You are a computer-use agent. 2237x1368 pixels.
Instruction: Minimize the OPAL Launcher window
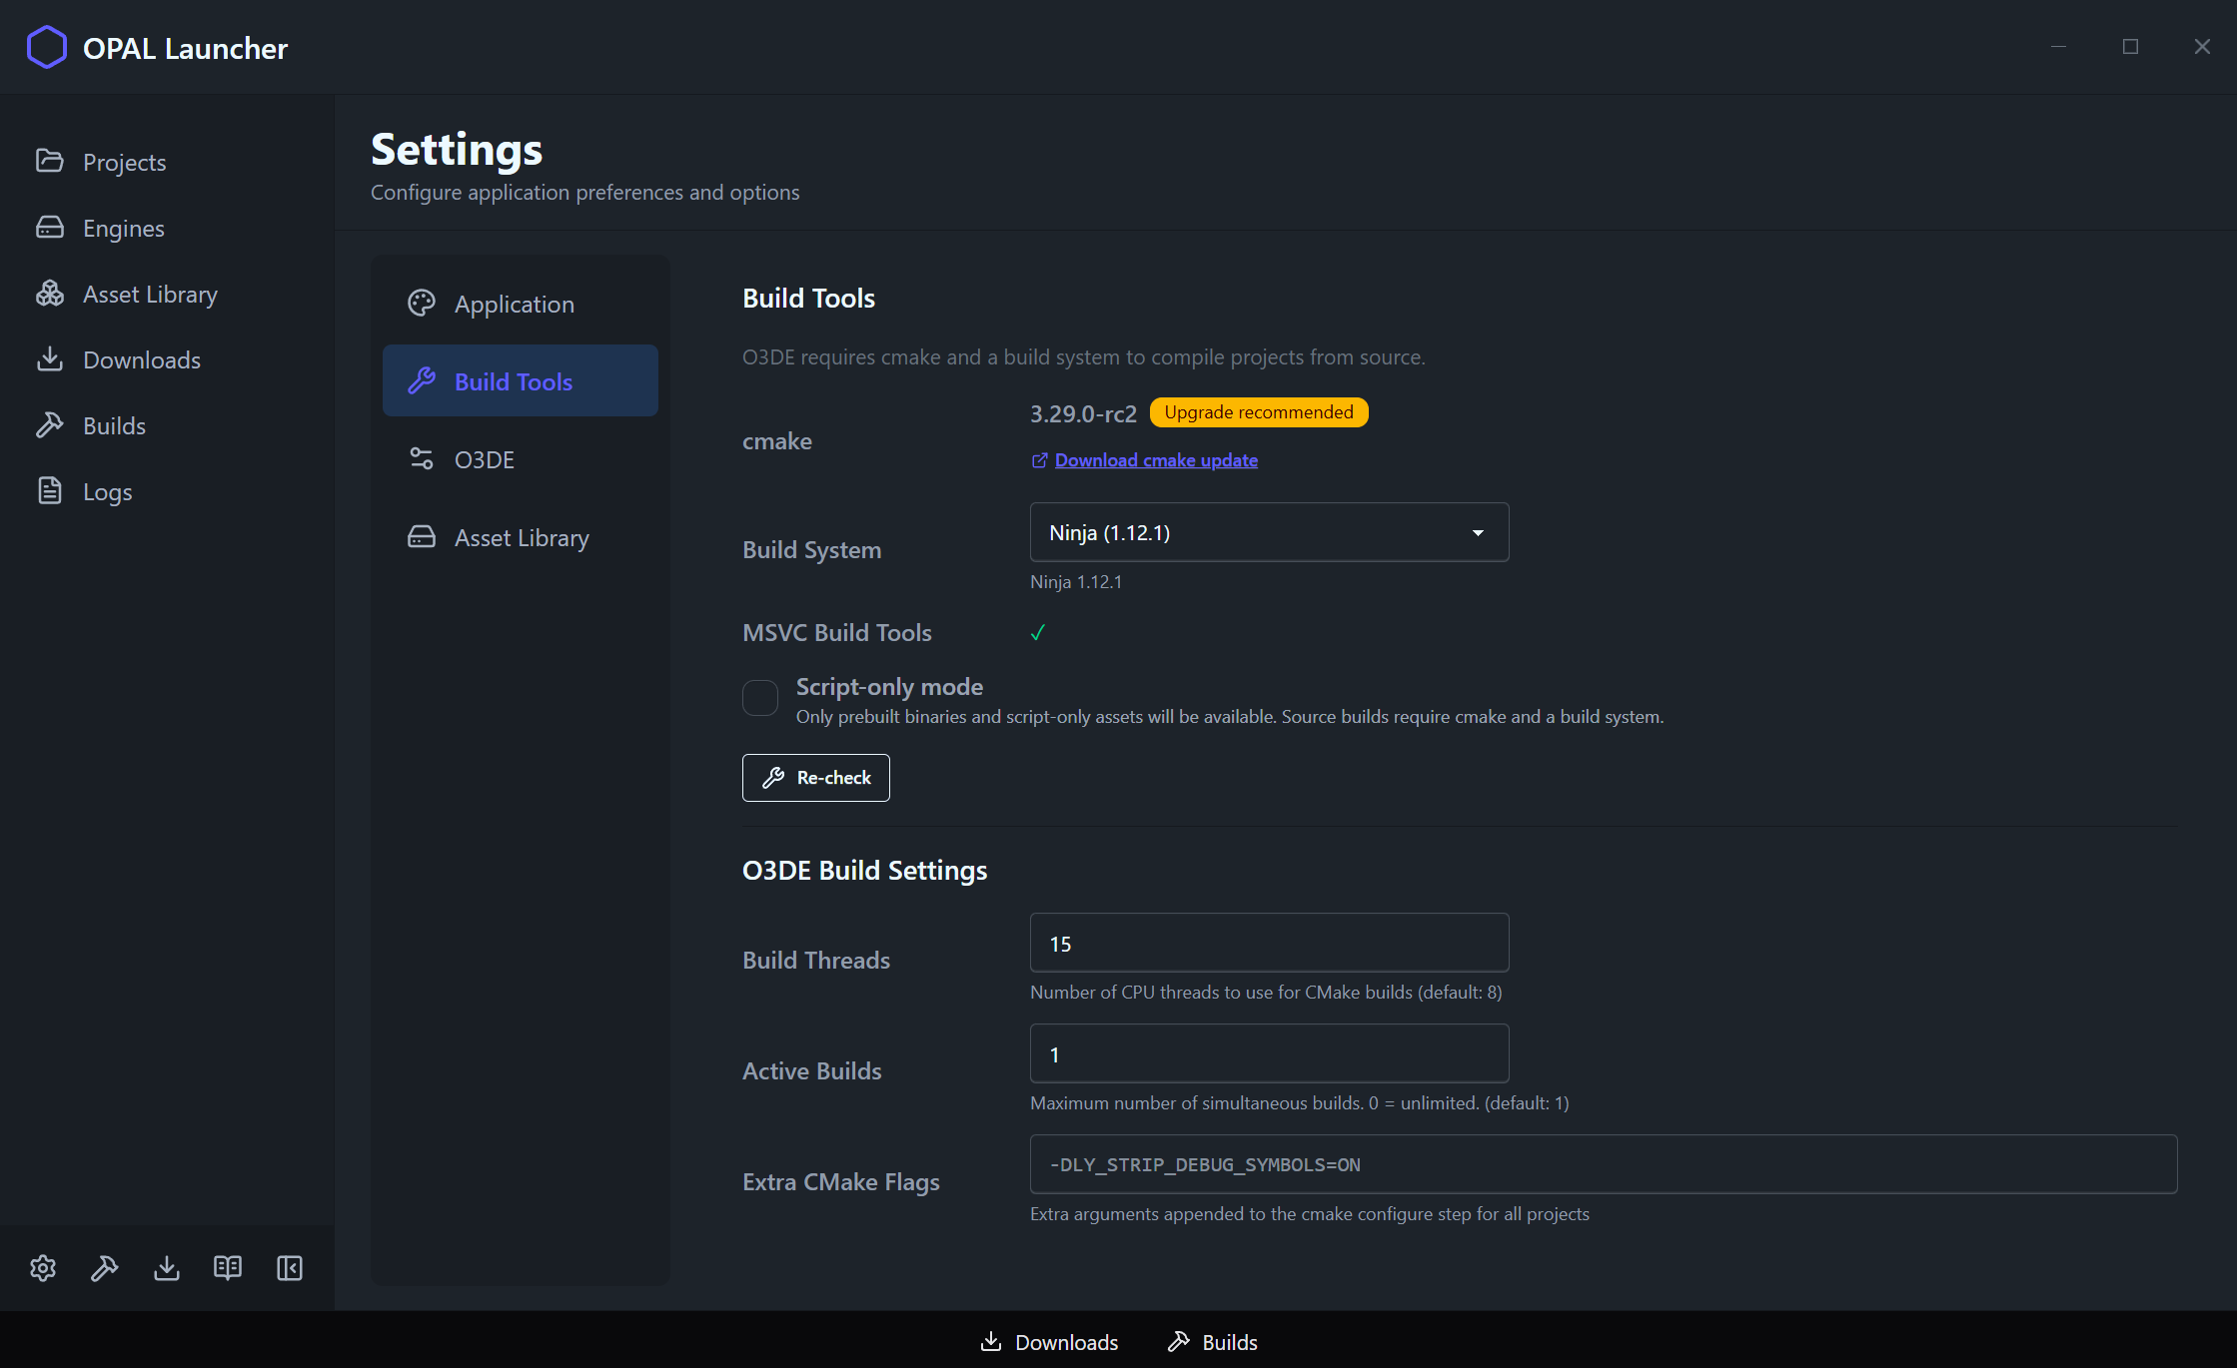click(2058, 47)
